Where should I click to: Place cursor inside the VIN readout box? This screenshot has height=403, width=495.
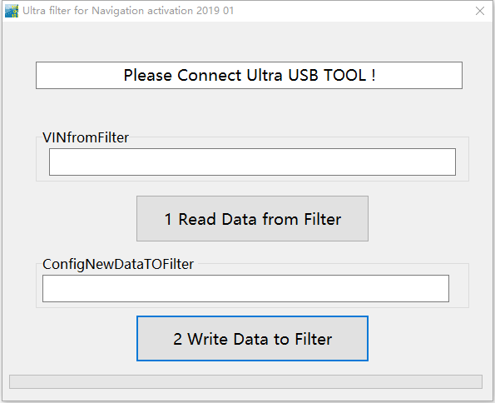pyautogui.click(x=252, y=162)
